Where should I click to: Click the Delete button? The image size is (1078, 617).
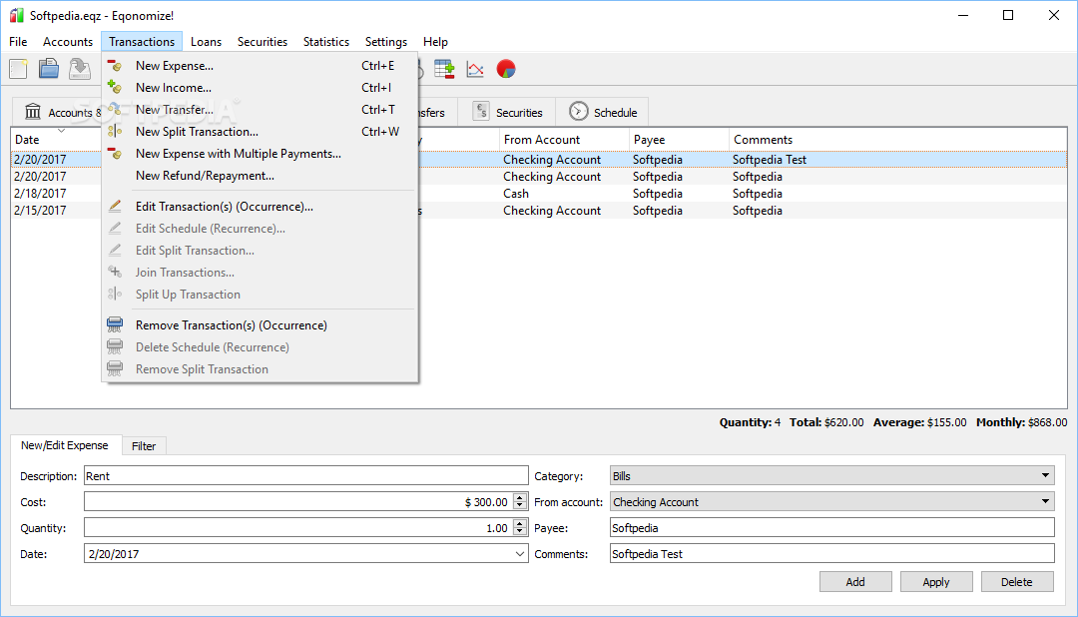click(x=1017, y=582)
